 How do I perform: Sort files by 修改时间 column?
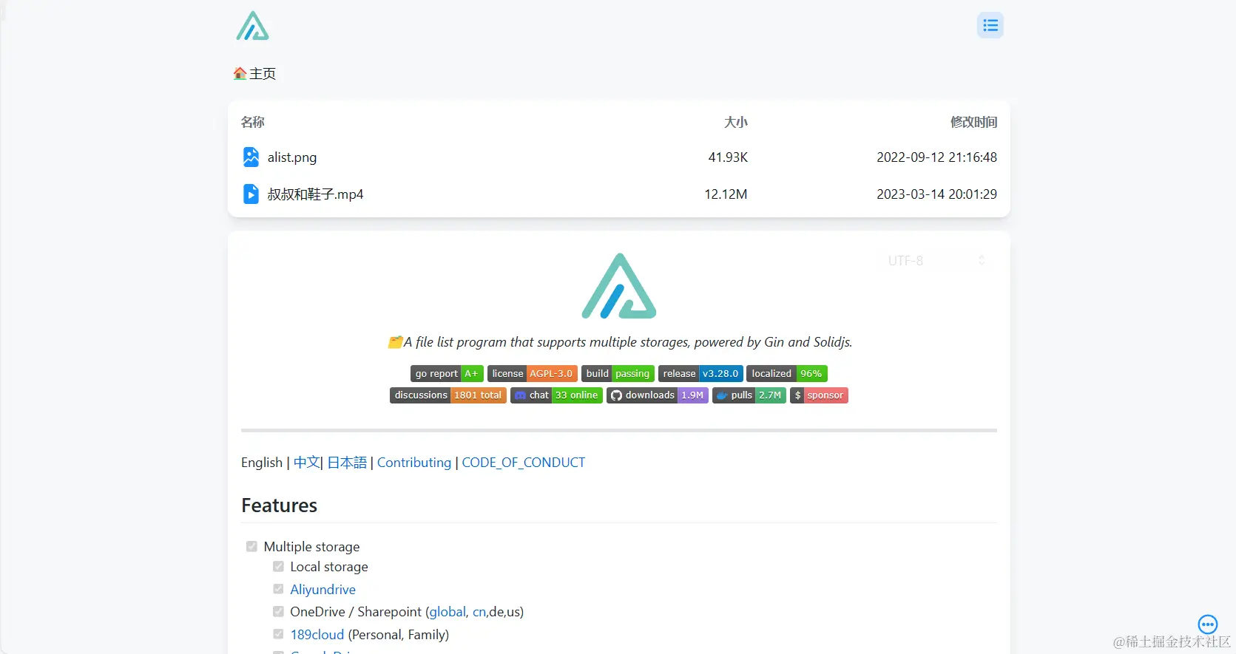pyautogui.click(x=973, y=122)
